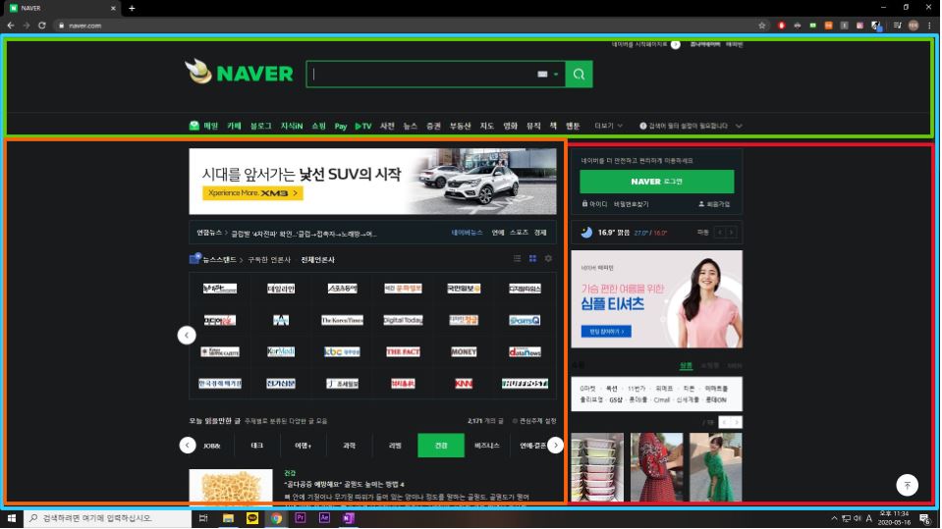Open the Adobe Premiere Pro taskbar icon
Image resolution: width=942 pixels, height=529 pixels.
[x=301, y=518]
